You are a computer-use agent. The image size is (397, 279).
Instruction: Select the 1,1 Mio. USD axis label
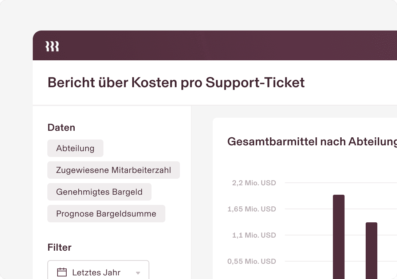[254, 235]
